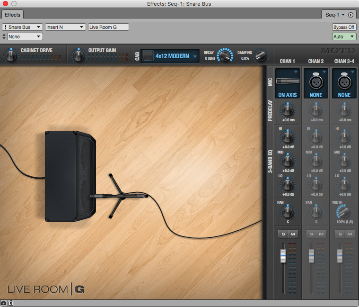Click Chan 2 MID EQ knob
359x307 pixels.
coord(316,161)
